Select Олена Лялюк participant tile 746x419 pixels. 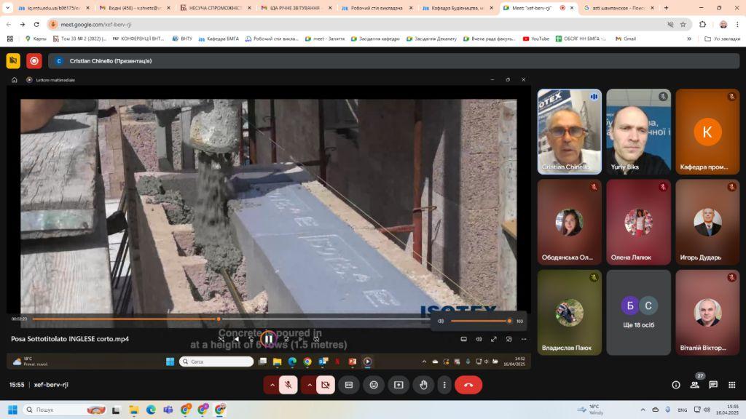click(x=638, y=222)
